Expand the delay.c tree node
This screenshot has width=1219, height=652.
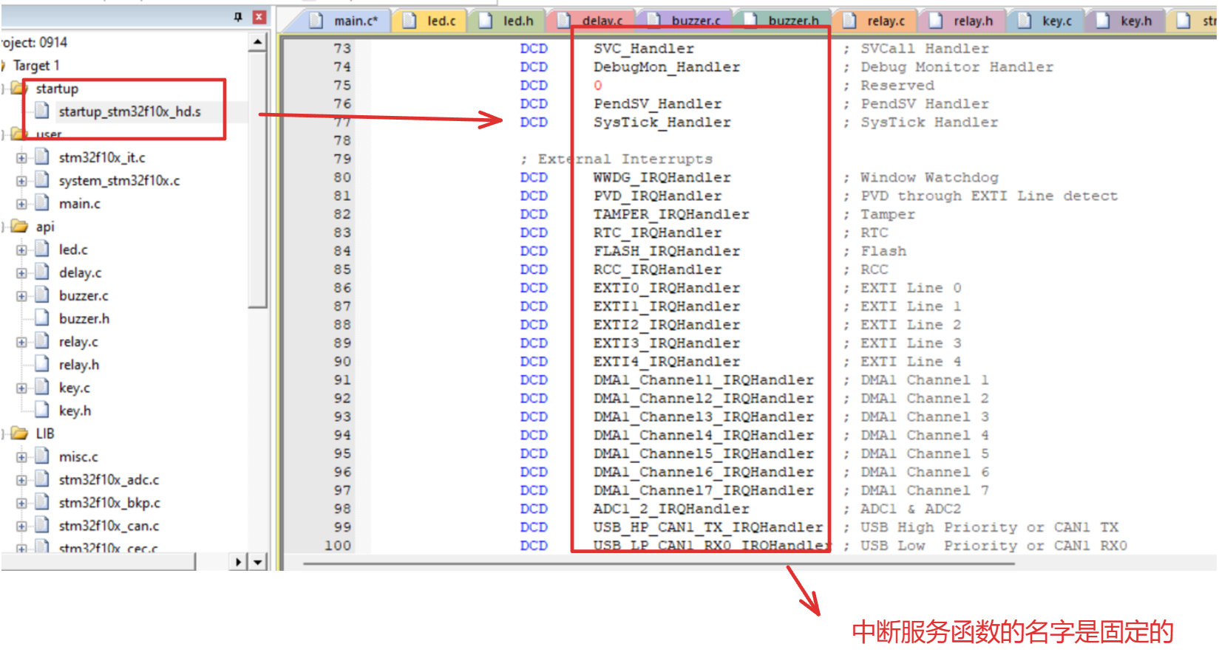pos(21,273)
